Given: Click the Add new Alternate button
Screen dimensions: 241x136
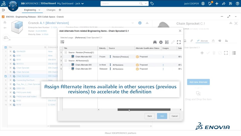Looking at the screenshot, I should point(198,82).
